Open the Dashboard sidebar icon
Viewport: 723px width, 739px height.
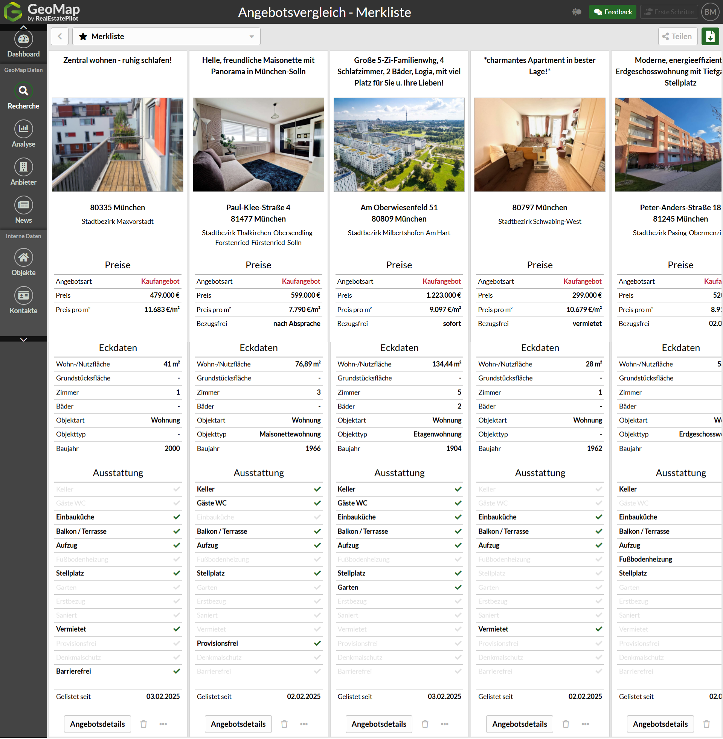[24, 40]
